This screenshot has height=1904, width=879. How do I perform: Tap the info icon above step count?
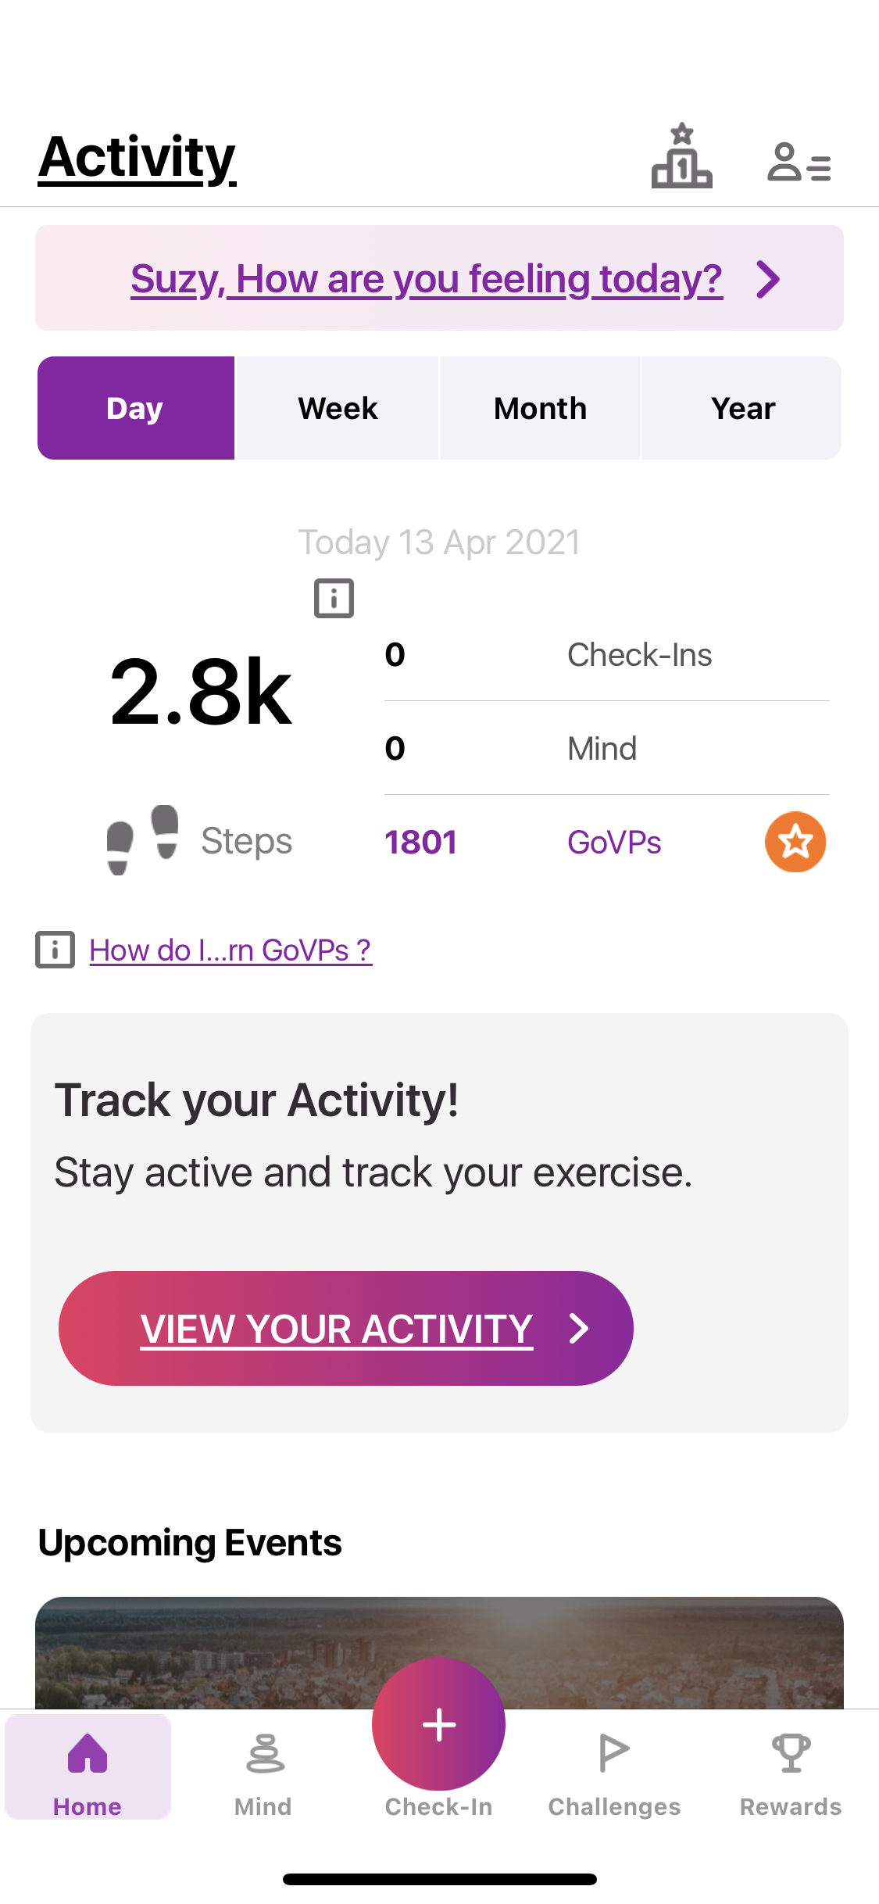334,598
